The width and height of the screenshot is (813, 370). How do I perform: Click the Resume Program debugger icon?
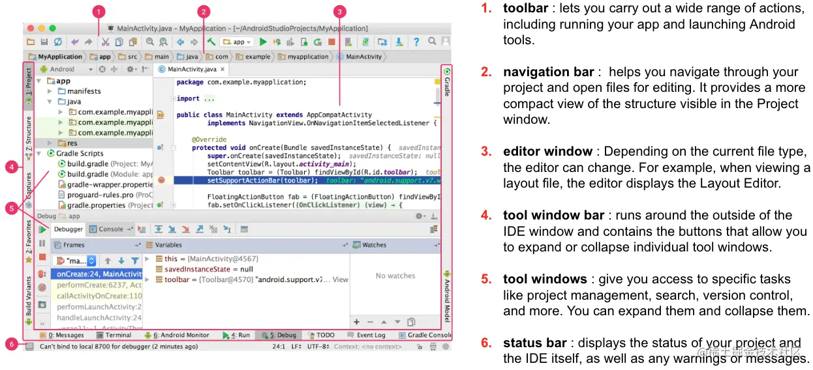tap(42, 229)
